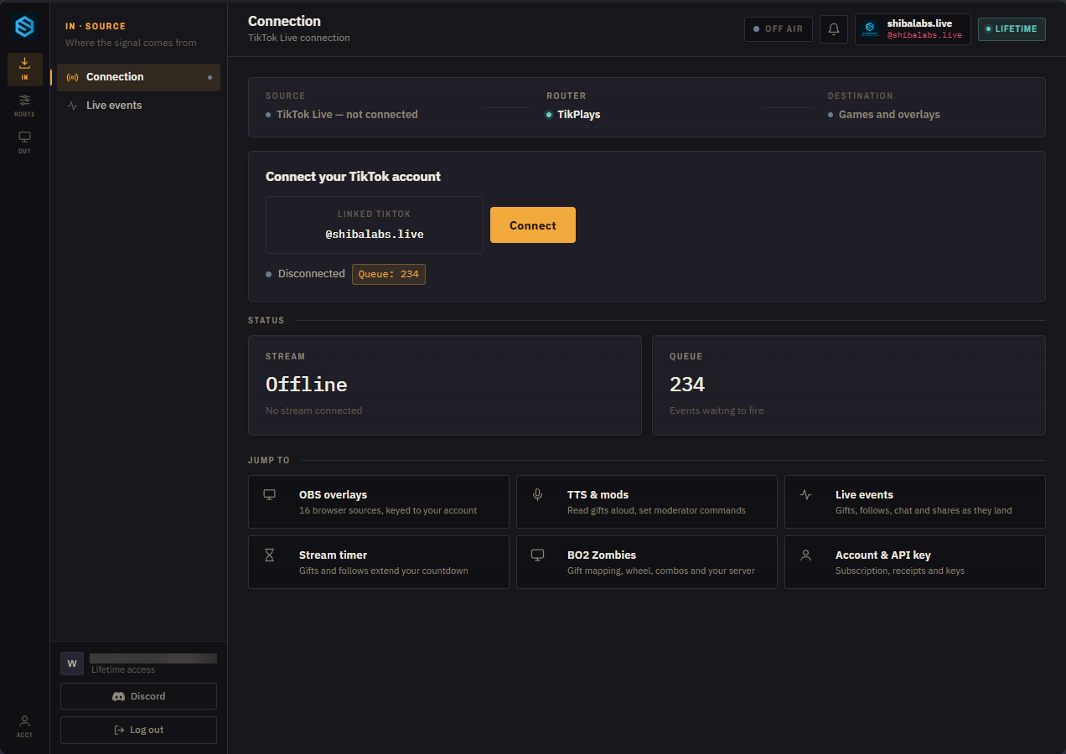The height and width of the screenshot is (754, 1066).
Task: Click the OBS overlays monitor icon
Action: (x=269, y=494)
